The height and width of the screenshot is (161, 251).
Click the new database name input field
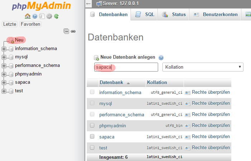126,67
